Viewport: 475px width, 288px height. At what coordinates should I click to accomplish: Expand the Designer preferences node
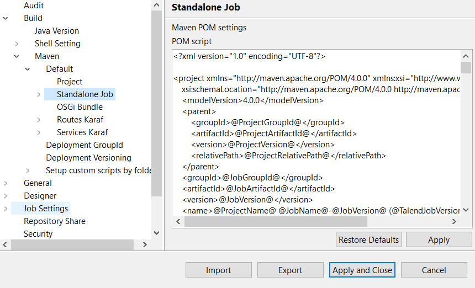tap(6, 196)
